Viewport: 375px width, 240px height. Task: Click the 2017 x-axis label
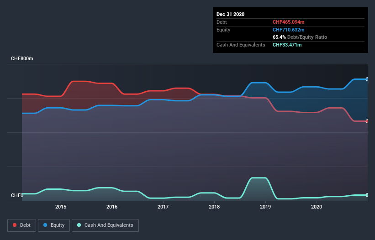click(x=163, y=207)
